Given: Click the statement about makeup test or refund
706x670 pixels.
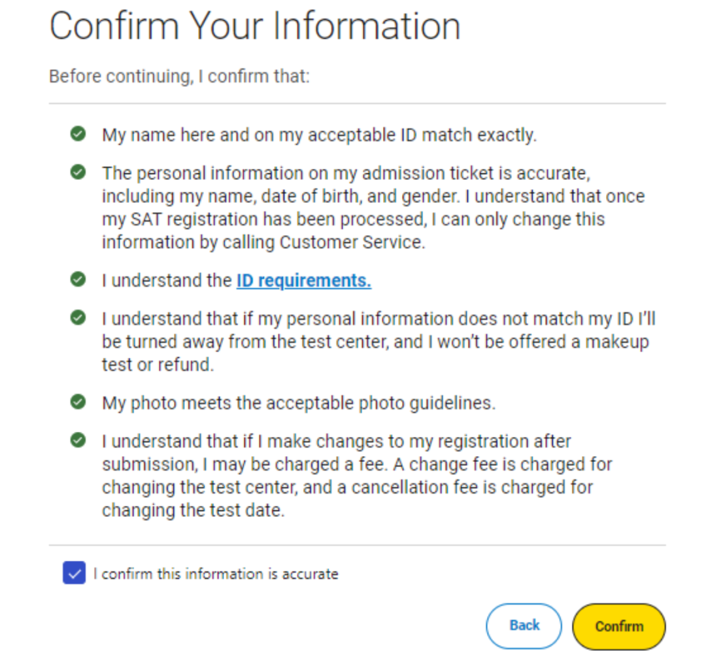Looking at the screenshot, I should click(378, 342).
